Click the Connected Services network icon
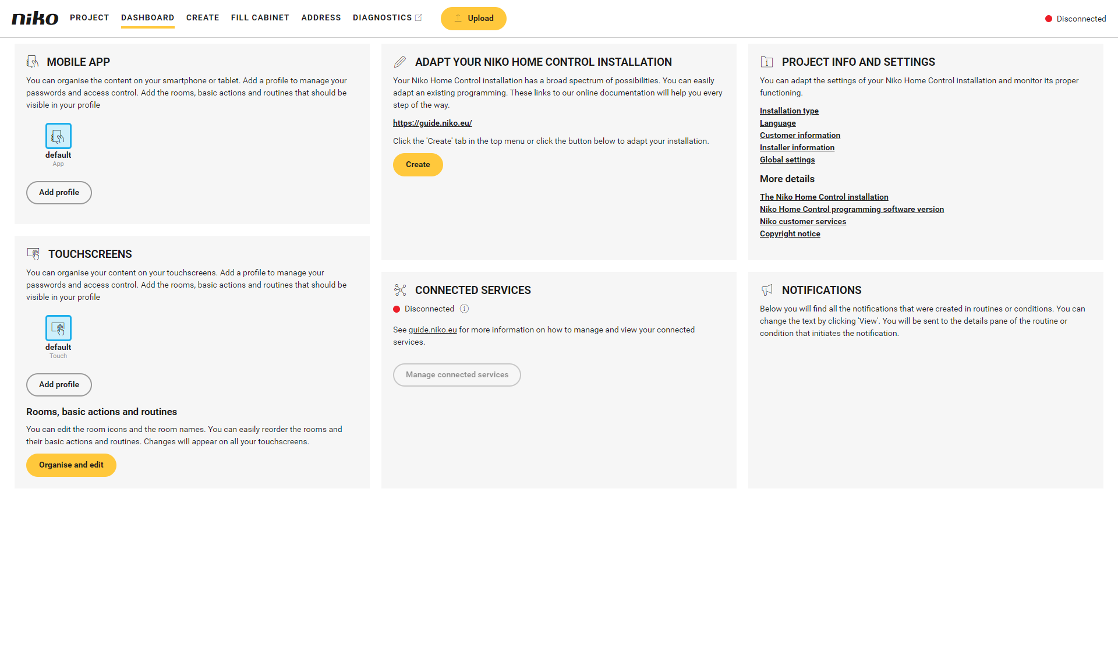This screenshot has width=1118, height=662. pos(400,290)
